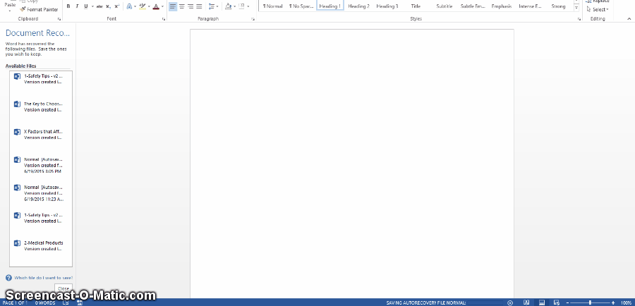This screenshot has height=306, width=635.
Task: Click the 0 WORDS count in status bar
Action: (x=45, y=302)
